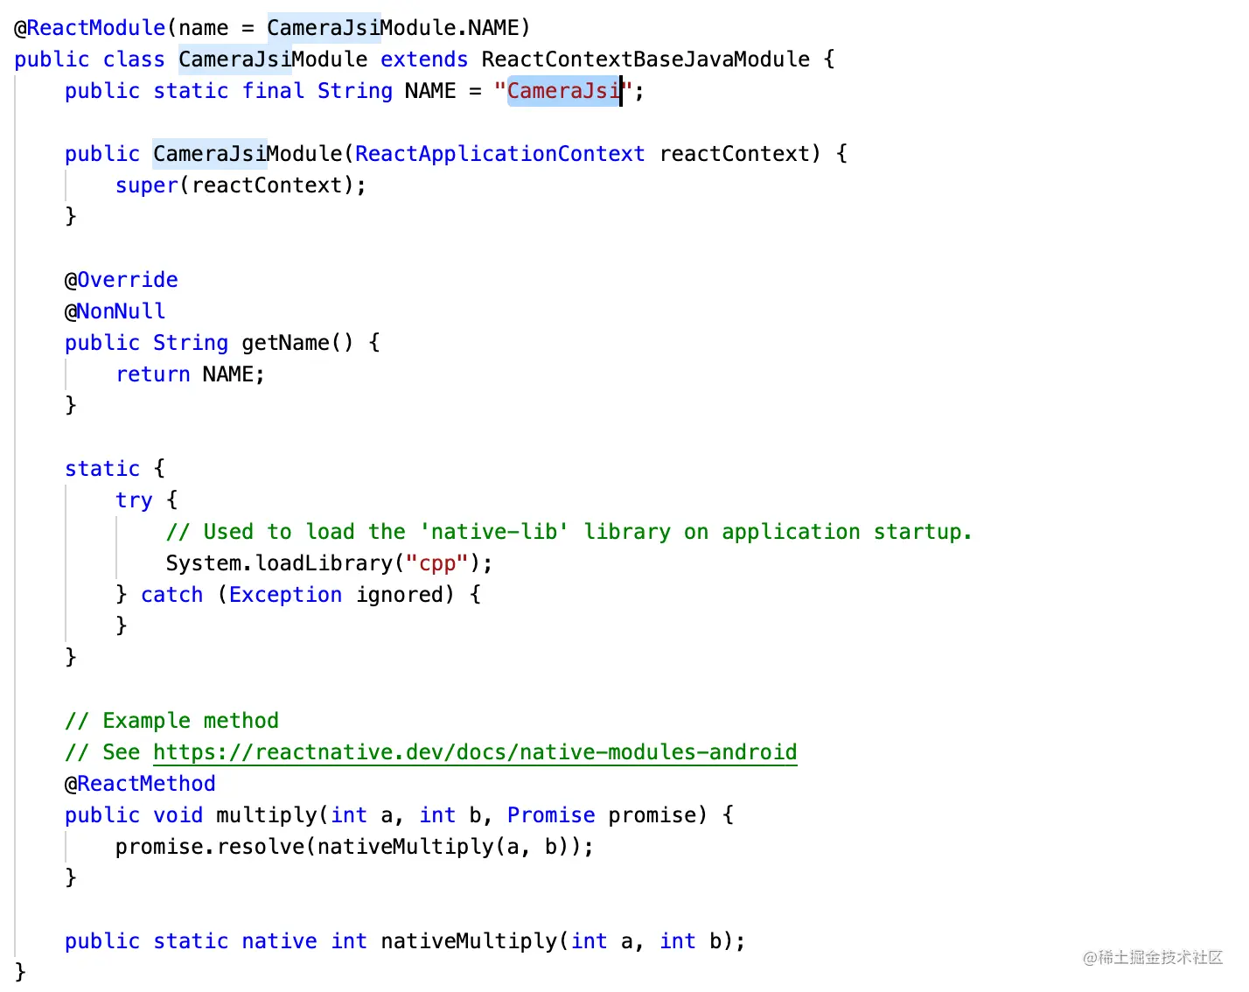The image size is (1249, 992).
Task: Click the promise.resolve call
Action: tap(354, 847)
